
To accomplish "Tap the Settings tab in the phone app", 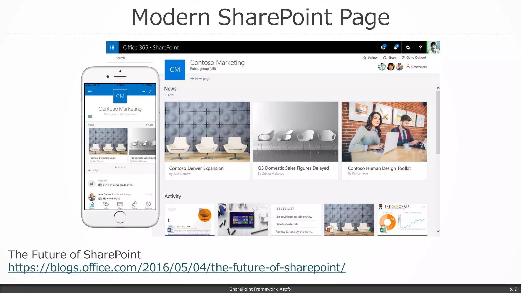I will (x=148, y=205).
